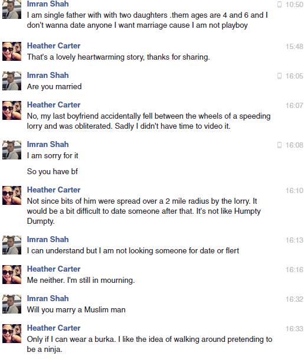Click the Imran Shah name above 'I can understand'
Viewport: 304px width, 359px height.
pyautogui.click(x=48, y=239)
